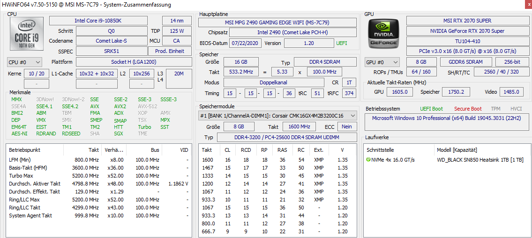Click the green UEFI label next to Version
The image size is (532, 238).
click(x=342, y=43)
